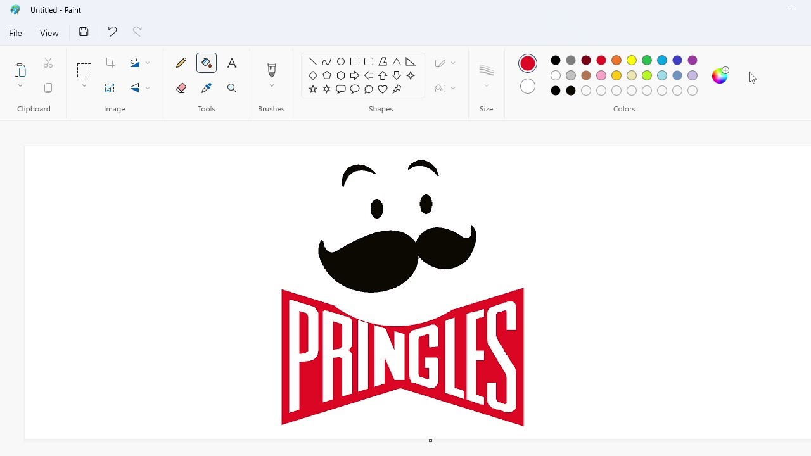The width and height of the screenshot is (811, 456).
Task: Click the Crop icon
Action: tap(110, 63)
